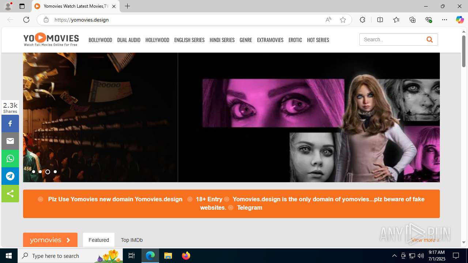Open Edge Settings and more menu
Screen dimensions: 468x263
point(445,20)
